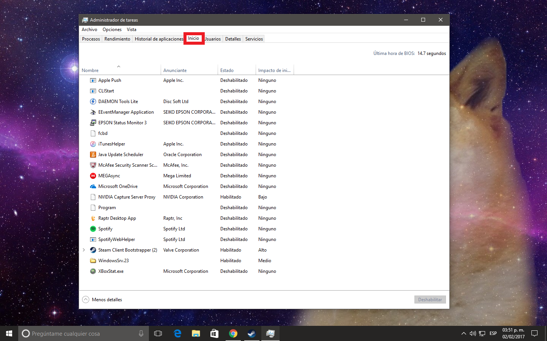The height and width of the screenshot is (341, 547).
Task: Click the Alto impact value
Action: pyautogui.click(x=262, y=250)
